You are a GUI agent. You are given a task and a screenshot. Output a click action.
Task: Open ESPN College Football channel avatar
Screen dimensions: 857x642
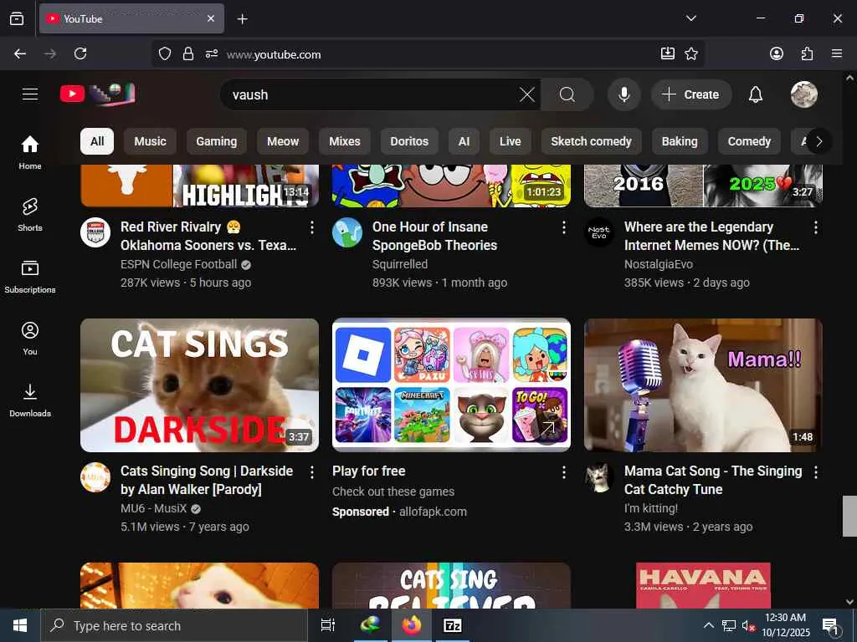[95, 232]
